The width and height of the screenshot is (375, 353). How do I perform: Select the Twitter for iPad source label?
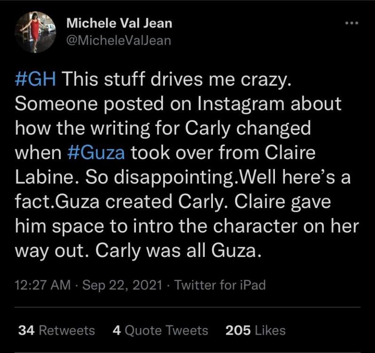click(x=220, y=285)
